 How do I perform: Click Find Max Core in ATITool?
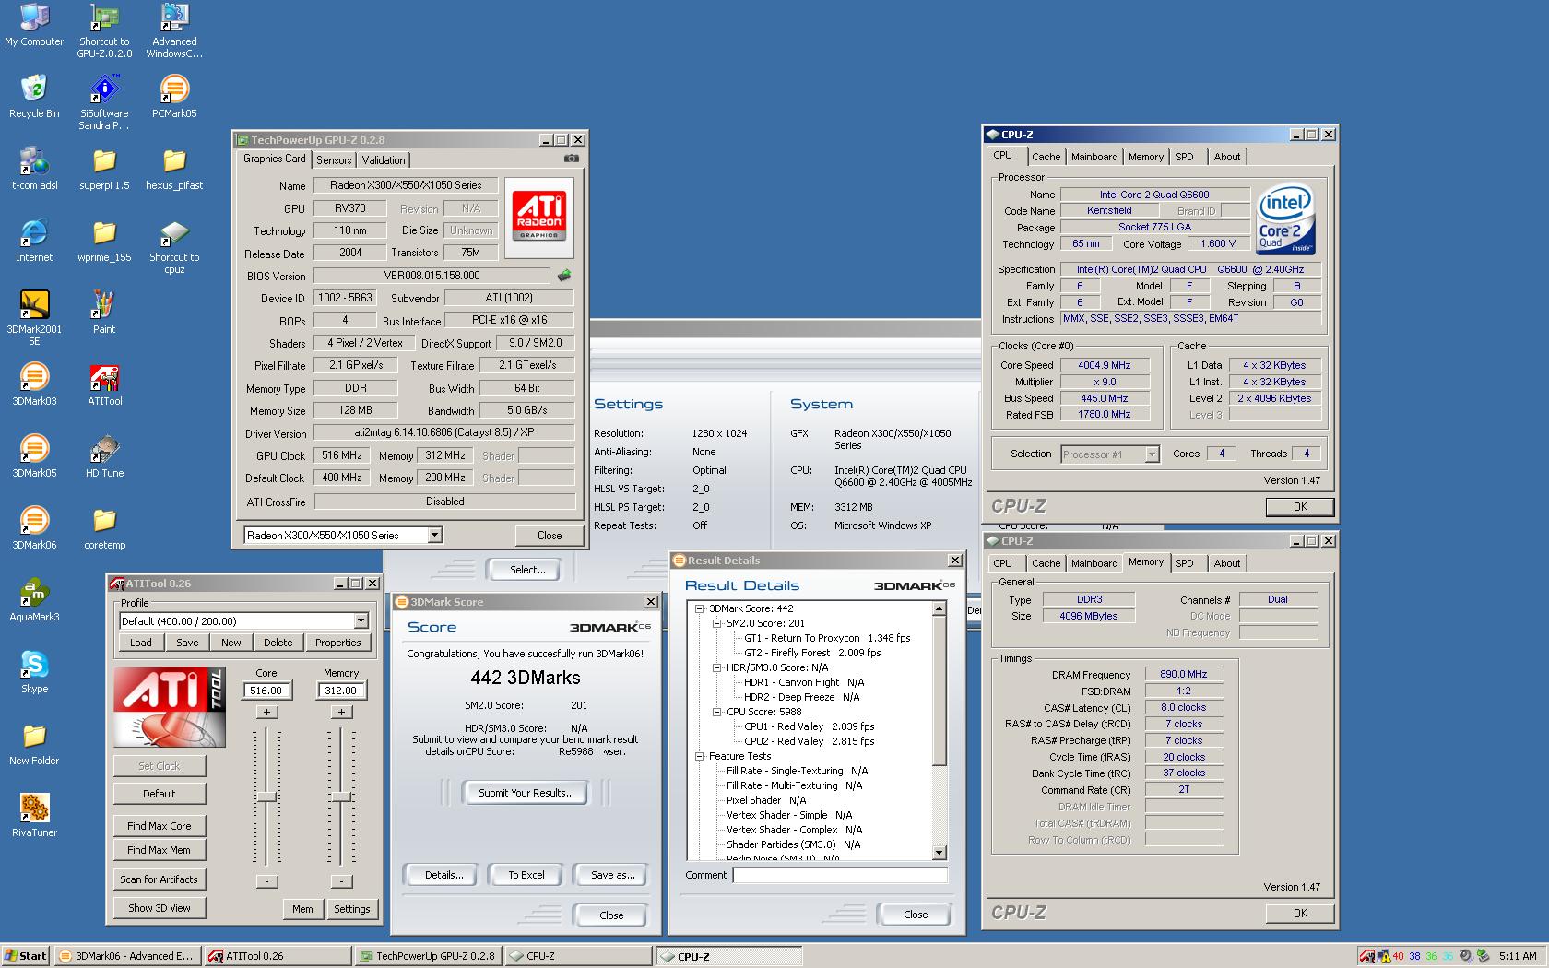click(160, 826)
